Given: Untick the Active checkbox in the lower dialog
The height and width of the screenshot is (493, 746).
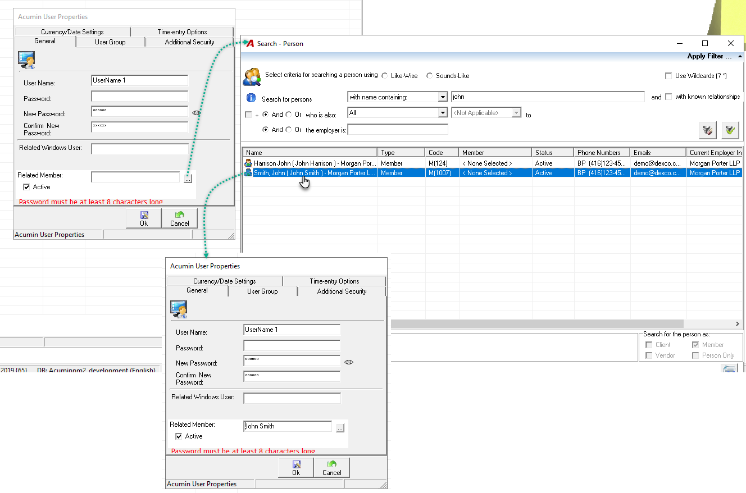Looking at the screenshot, I should click(x=179, y=436).
